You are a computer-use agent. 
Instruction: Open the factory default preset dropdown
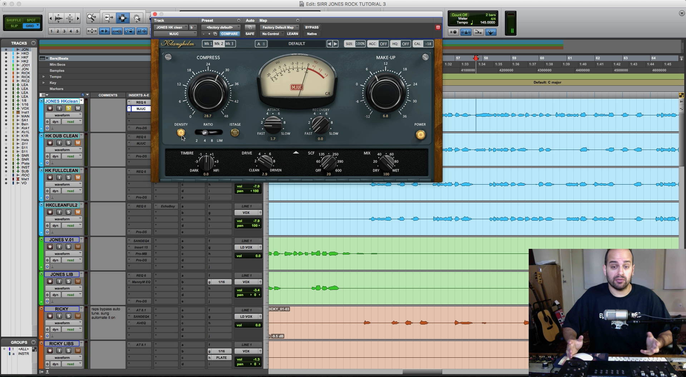click(221, 27)
